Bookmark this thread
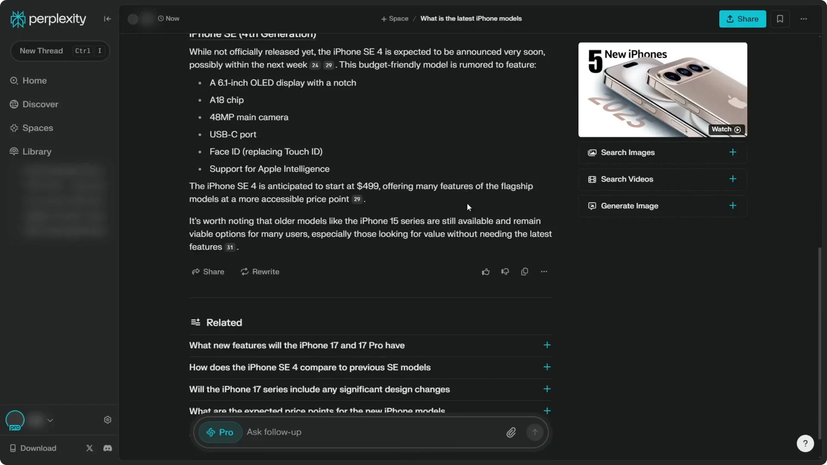Image resolution: width=827 pixels, height=465 pixels. 780,19
